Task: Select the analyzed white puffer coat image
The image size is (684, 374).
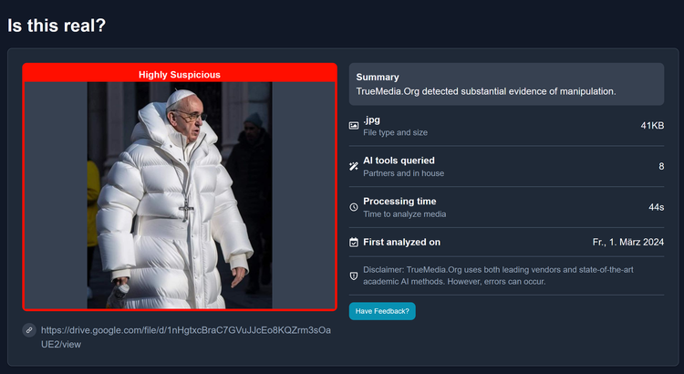Action: pos(180,195)
